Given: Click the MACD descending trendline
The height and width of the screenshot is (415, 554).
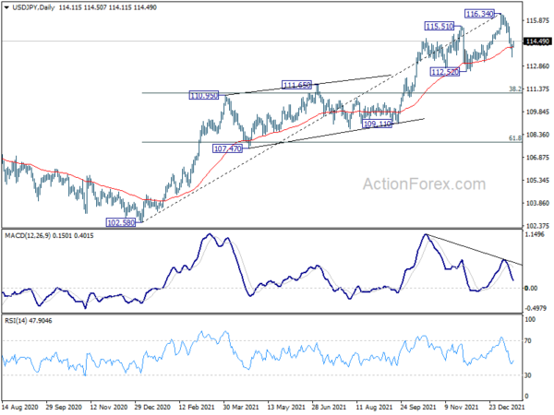Looking at the screenshot, I should (x=474, y=250).
